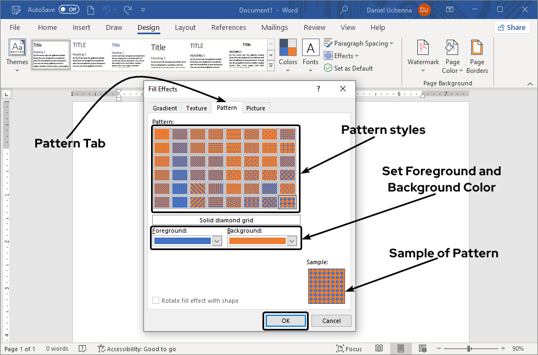Toggle the AutoSave switch

68,9
